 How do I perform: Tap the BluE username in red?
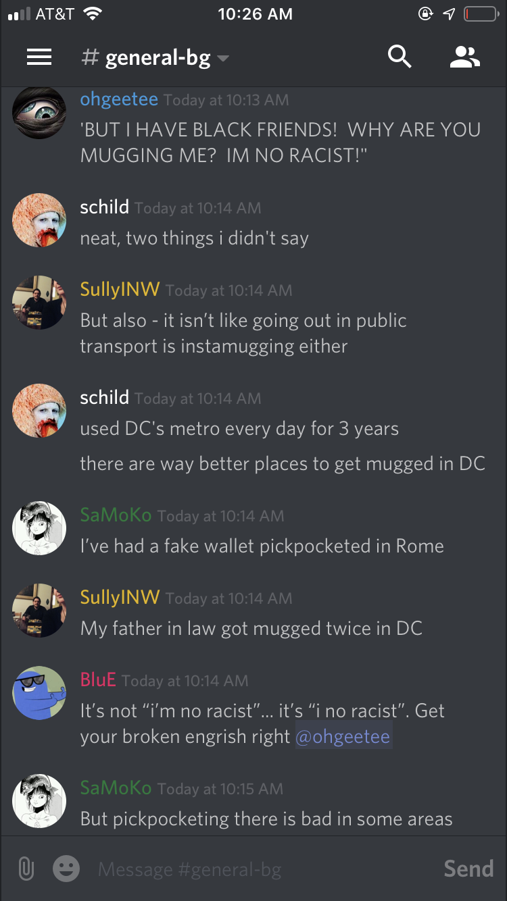(x=98, y=679)
